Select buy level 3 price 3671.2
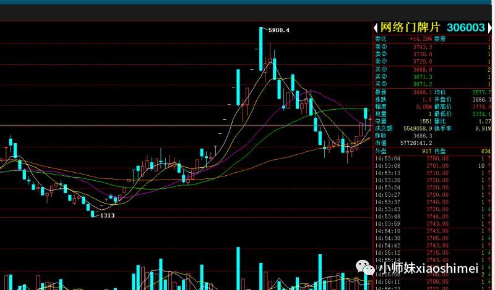 [423, 85]
